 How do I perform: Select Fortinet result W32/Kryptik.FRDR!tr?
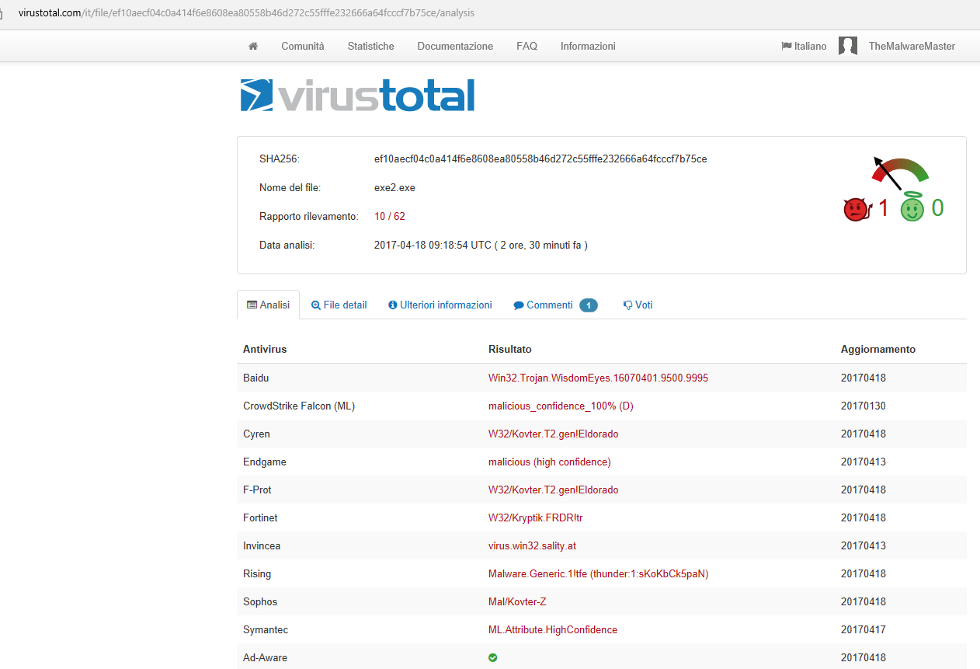(535, 517)
